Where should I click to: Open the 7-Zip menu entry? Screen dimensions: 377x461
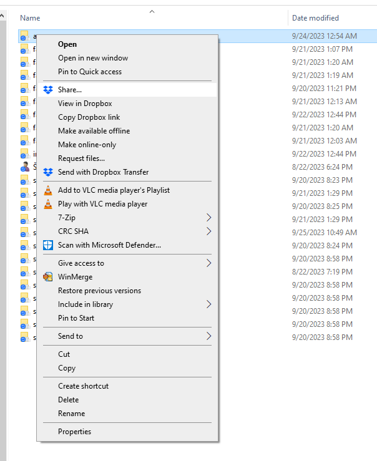[127, 218]
